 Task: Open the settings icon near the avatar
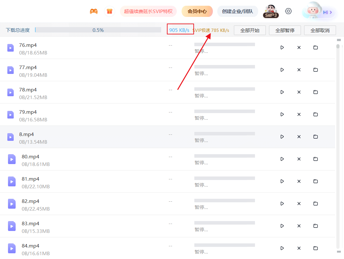(x=288, y=11)
